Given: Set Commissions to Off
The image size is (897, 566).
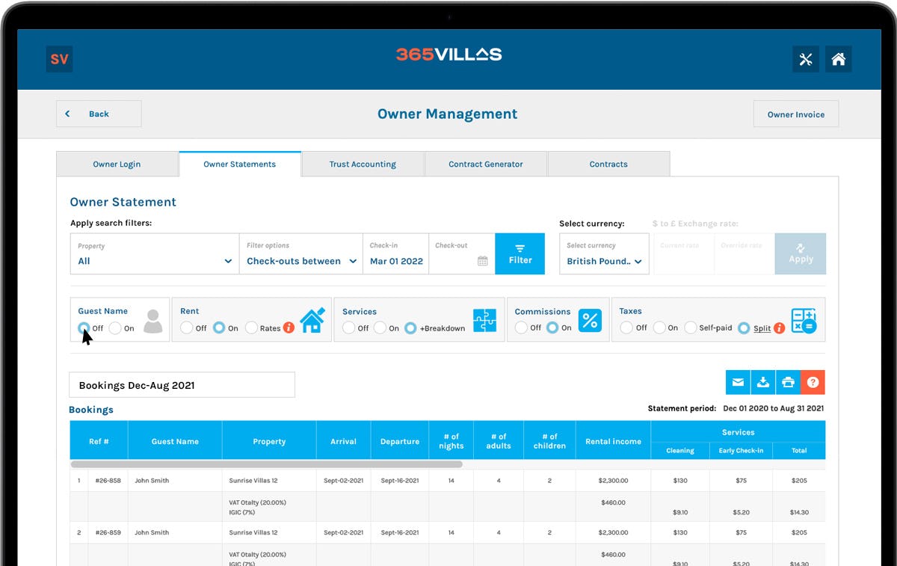Looking at the screenshot, I should (x=521, y=327).
